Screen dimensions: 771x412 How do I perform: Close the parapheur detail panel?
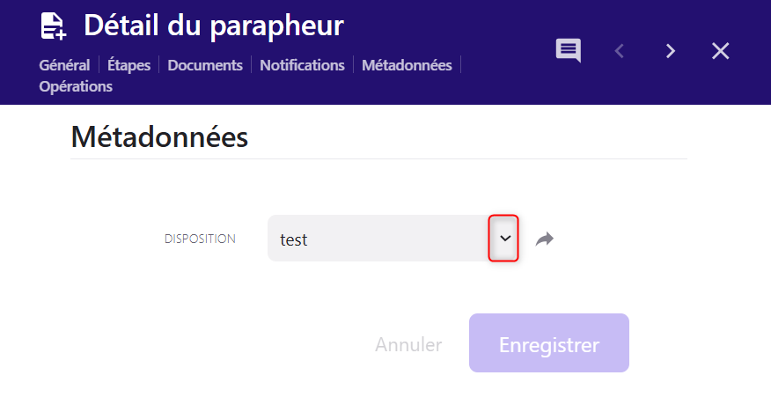(x=721, y=51)
